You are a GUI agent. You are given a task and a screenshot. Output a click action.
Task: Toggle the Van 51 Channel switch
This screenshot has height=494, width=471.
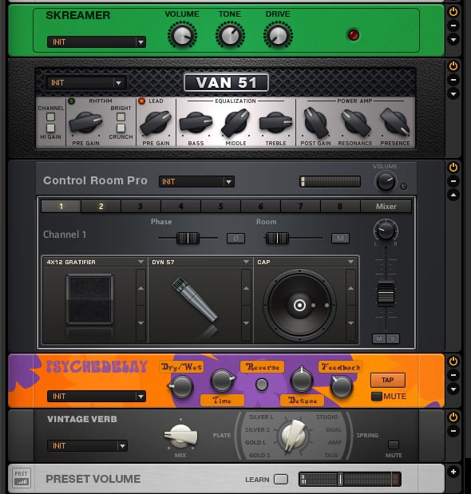[x=50, y=117]
